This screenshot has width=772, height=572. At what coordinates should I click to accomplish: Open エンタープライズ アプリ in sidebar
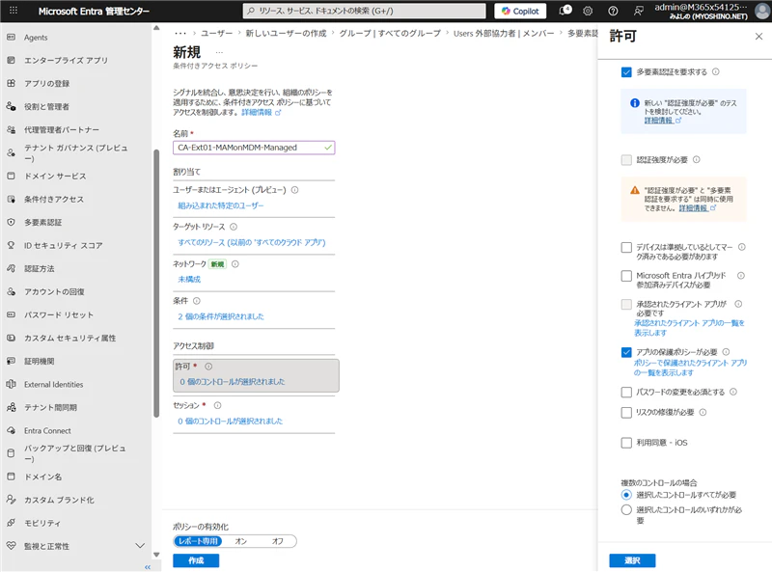66,60
